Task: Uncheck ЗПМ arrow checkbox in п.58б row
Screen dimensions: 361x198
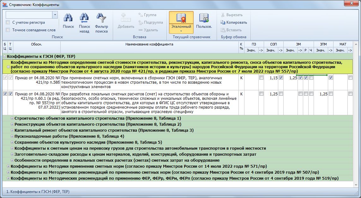Action: (331, 78)
